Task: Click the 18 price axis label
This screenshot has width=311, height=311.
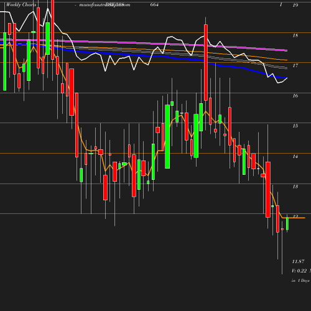Action: click(295, 35)
